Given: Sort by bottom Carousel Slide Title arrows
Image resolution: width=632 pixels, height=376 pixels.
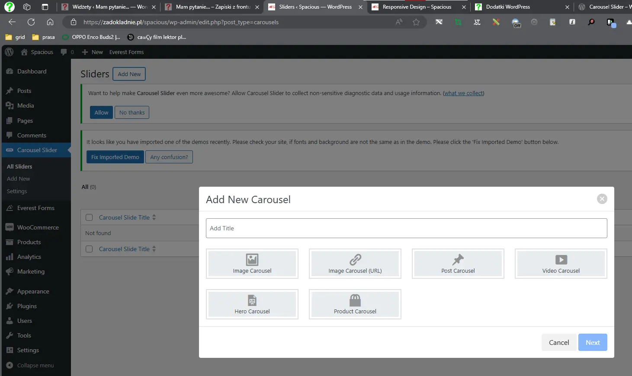Looking at the screenshot, I should tap(154, 249).
